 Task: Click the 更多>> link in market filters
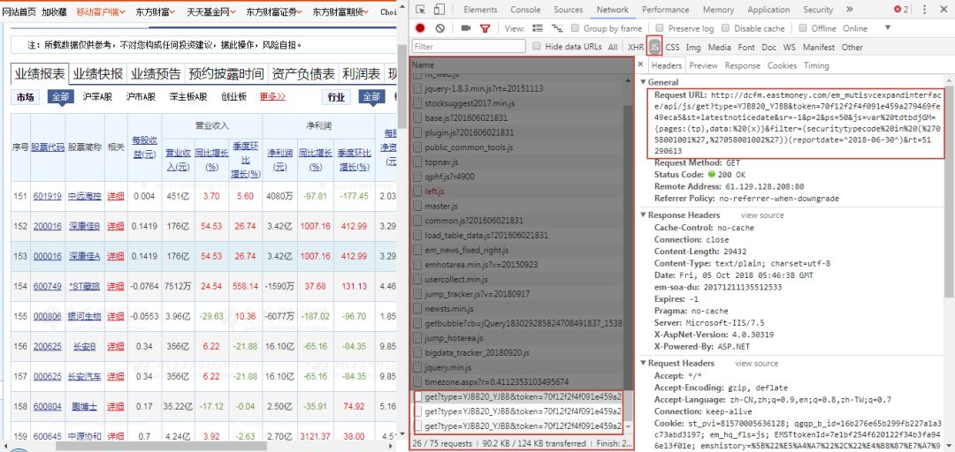272,97
